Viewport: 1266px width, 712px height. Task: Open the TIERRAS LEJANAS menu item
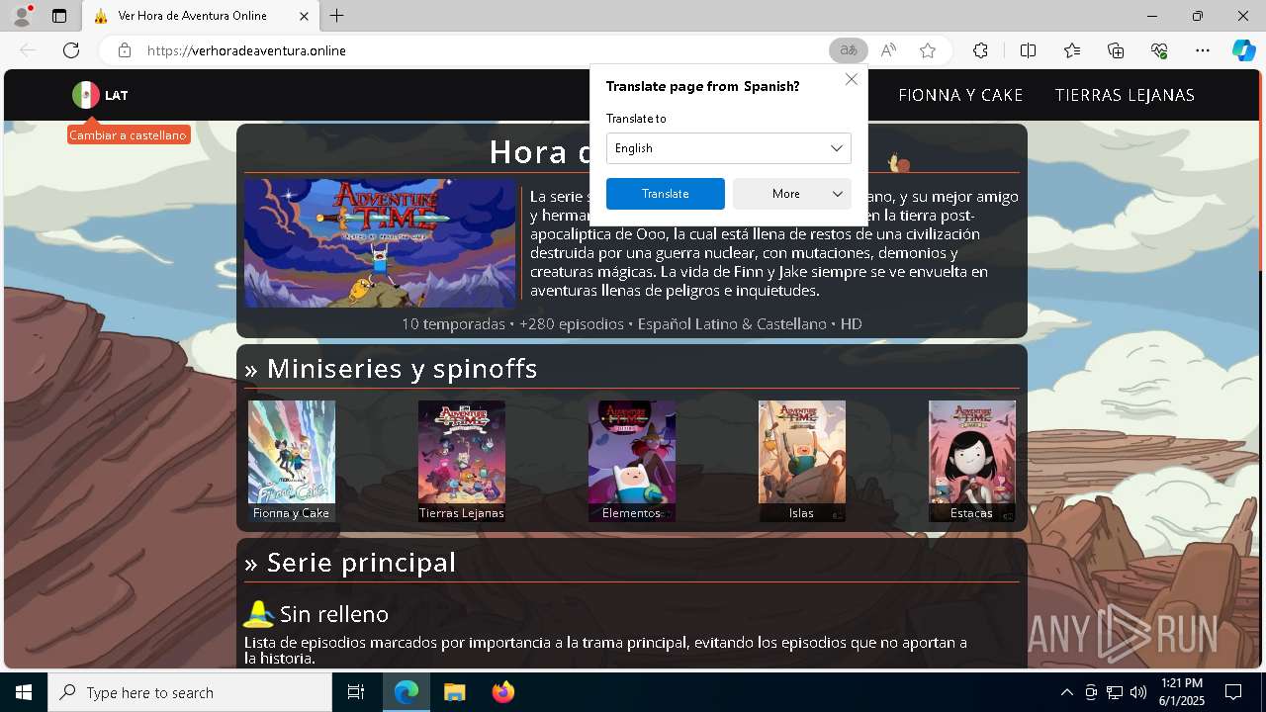point(1125,95)
